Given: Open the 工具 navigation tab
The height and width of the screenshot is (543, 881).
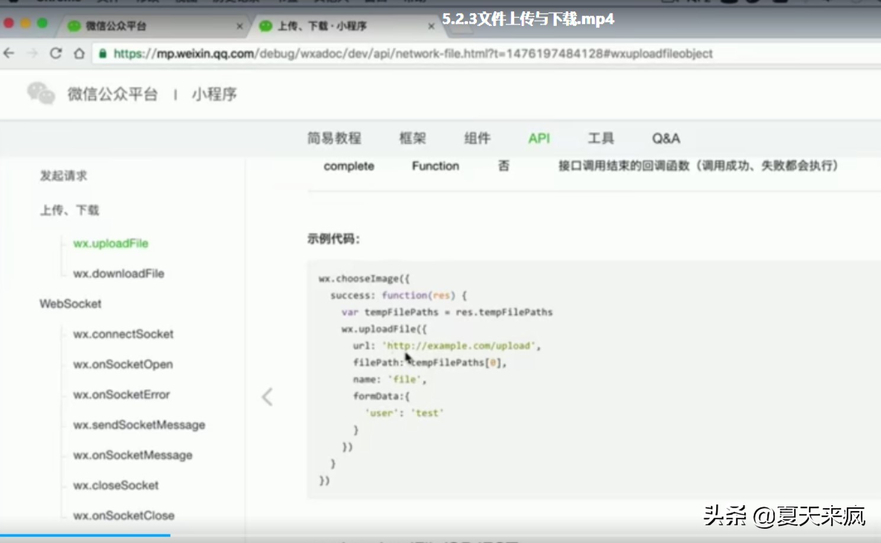Looking at the screenshot, I should point(601,138).
